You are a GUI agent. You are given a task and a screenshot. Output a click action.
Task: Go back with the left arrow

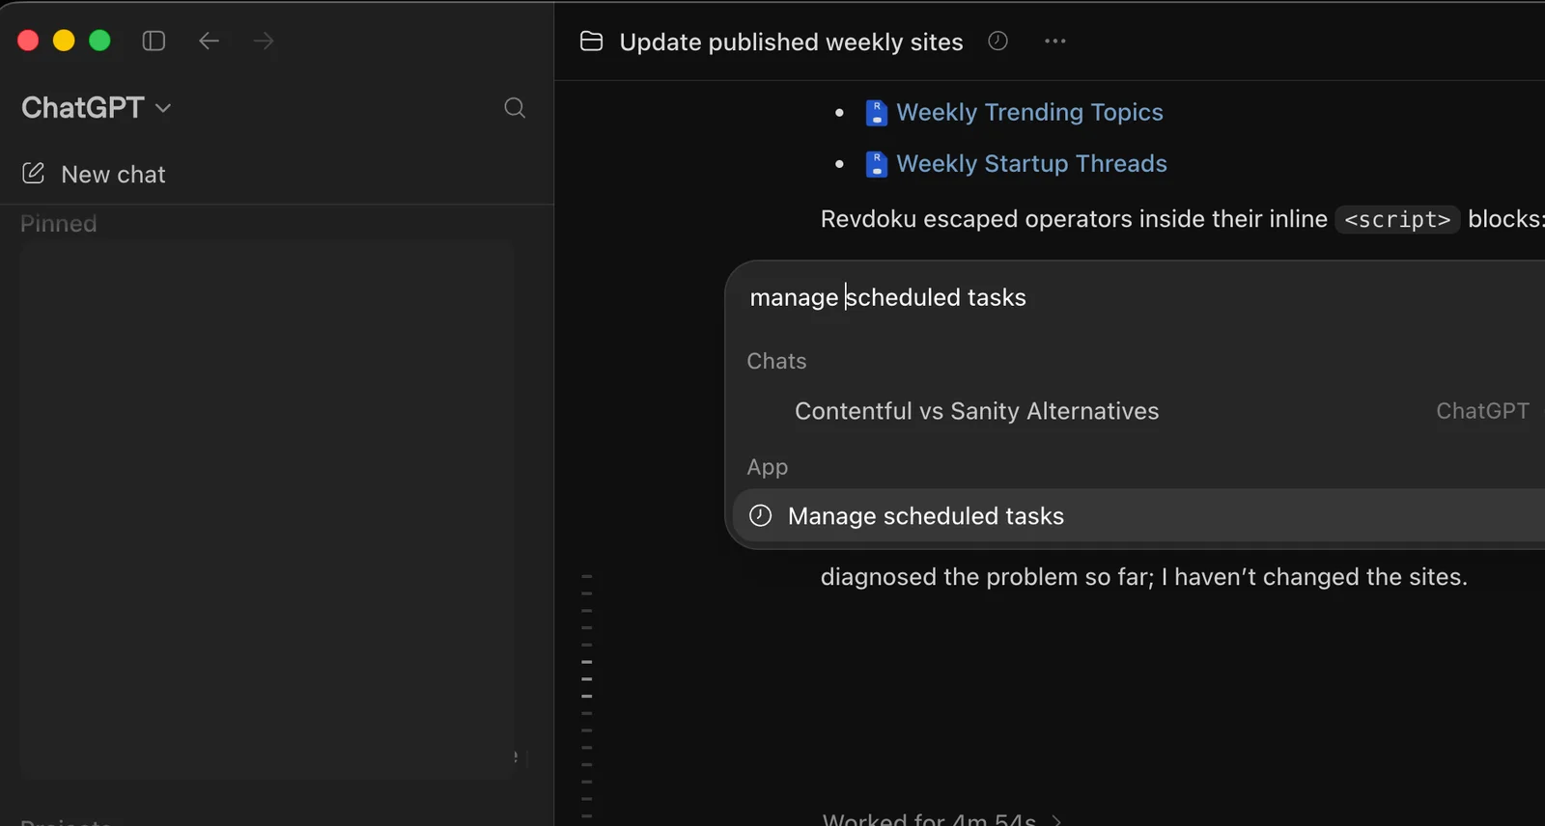[209, 41]
